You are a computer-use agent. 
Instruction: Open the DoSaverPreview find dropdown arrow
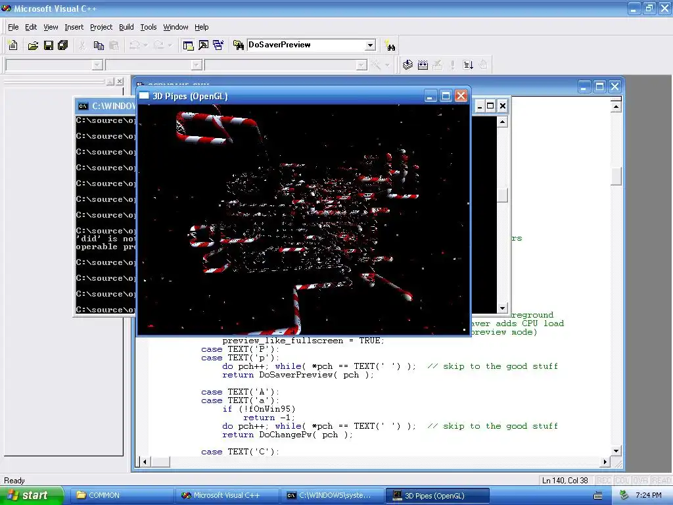[x=370, y=45]
